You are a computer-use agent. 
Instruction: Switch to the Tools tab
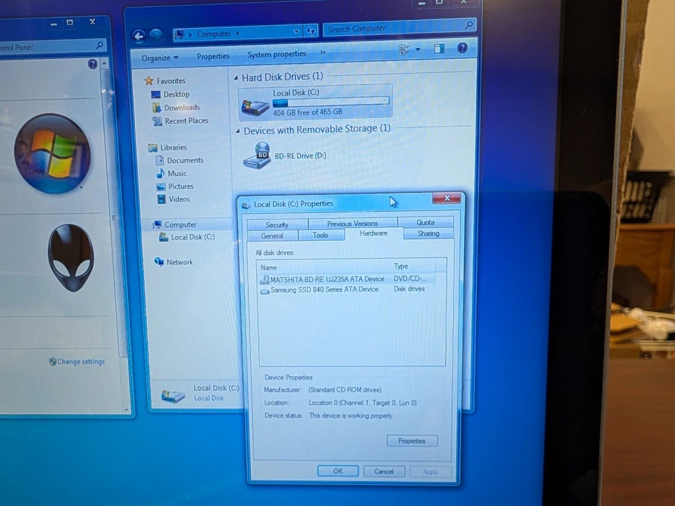(321, 235)
